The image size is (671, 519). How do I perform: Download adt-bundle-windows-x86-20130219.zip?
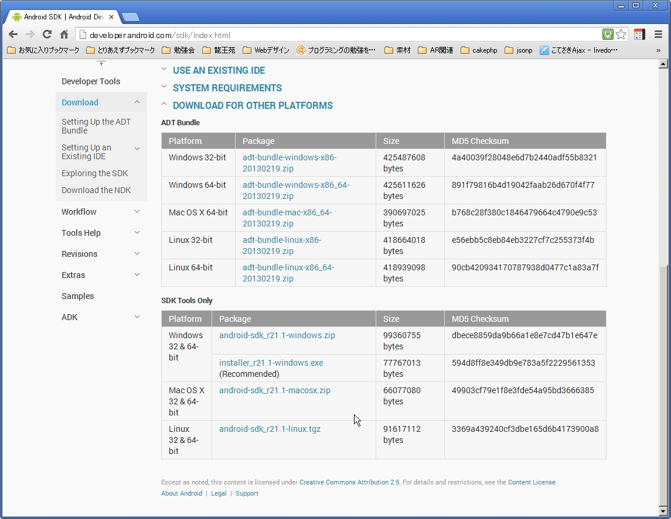coord(289,163)
